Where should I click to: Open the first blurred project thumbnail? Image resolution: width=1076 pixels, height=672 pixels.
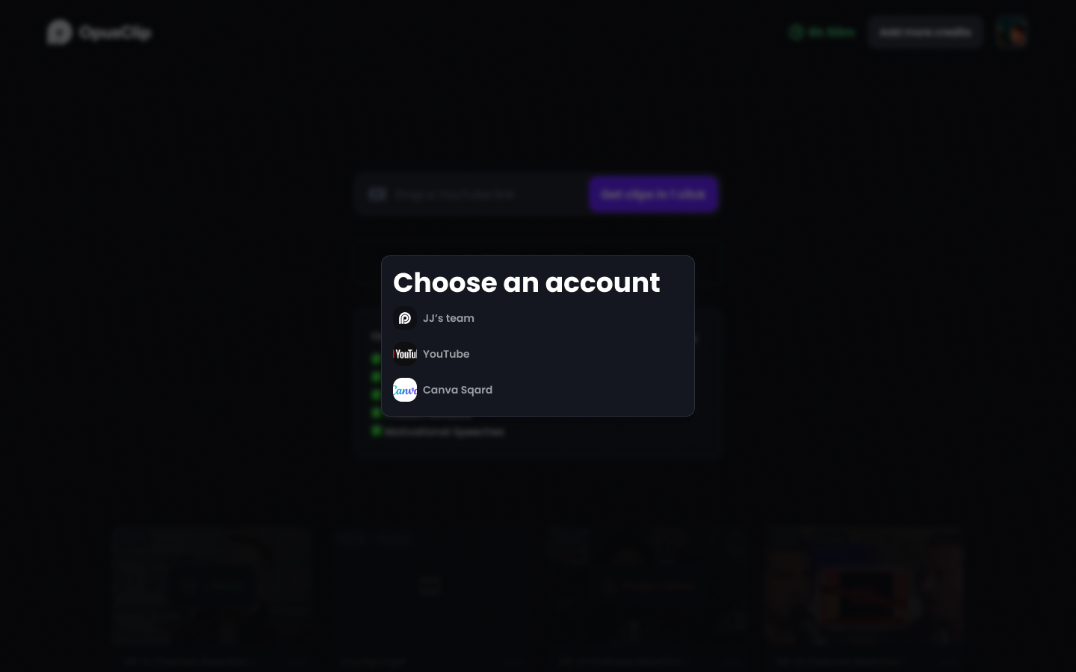211,586
